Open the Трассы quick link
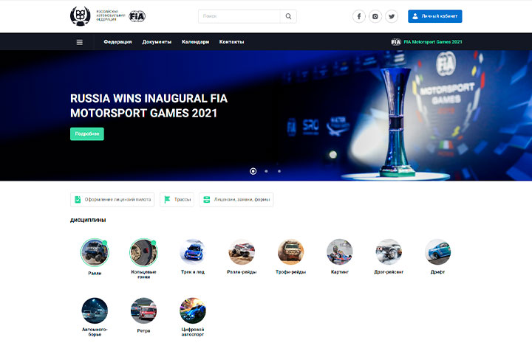 click(x=177, y=200)
